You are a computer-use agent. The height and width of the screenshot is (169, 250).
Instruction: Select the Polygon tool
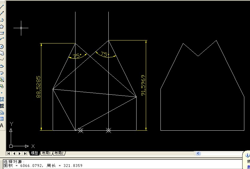[x=2, y=27]
